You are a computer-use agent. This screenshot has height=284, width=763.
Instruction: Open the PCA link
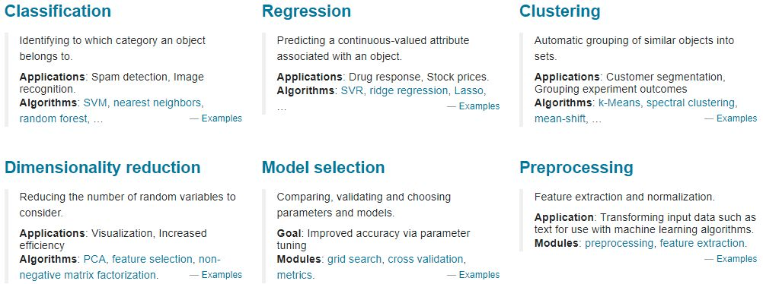pos(94,259)
